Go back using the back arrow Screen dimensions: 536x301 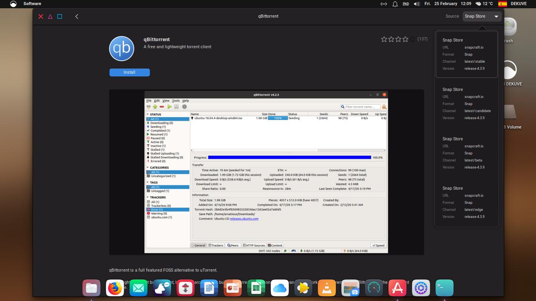77,16
